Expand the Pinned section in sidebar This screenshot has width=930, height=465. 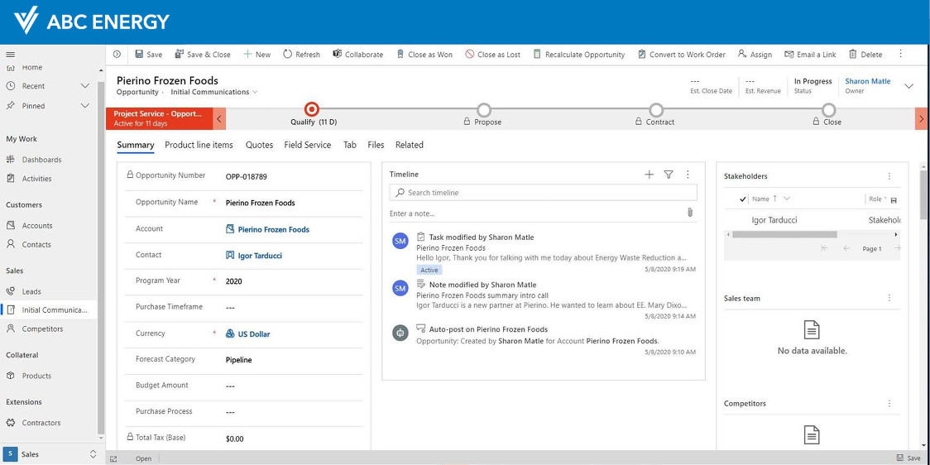pos(84,106)
